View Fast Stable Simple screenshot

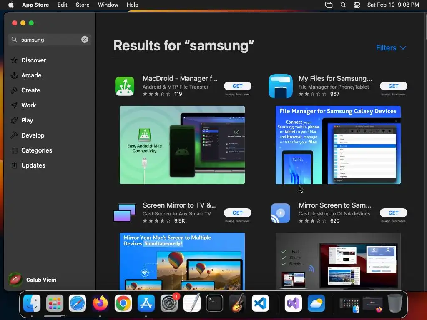pyautogui.click(x=338, y=261)
